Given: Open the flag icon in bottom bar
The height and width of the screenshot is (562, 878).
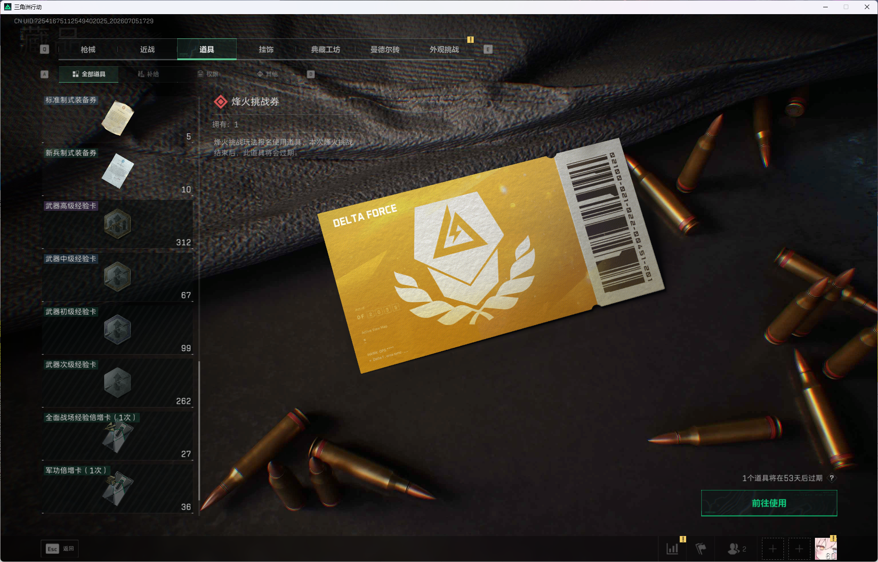Looking at the screenshot, I should (701, 549).
